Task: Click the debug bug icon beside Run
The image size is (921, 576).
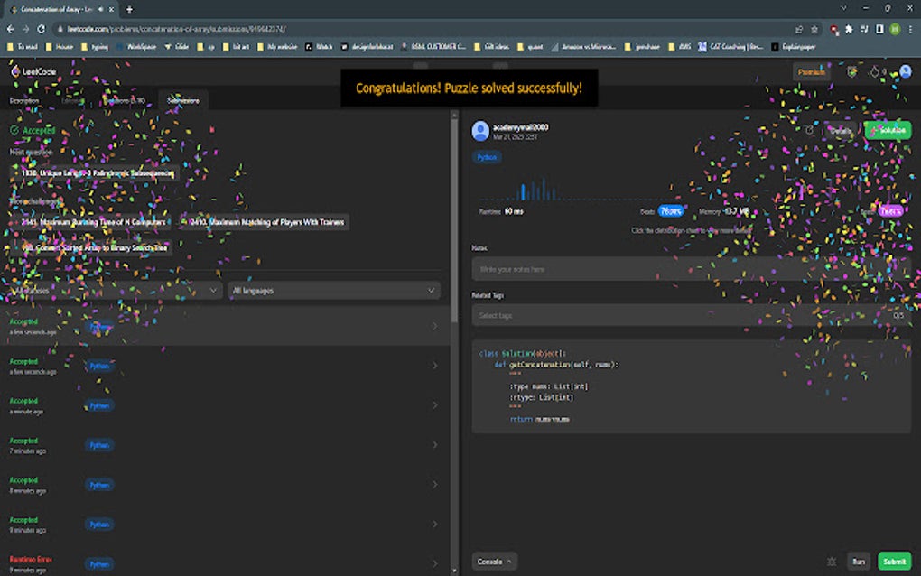Action: [x=831, y=562]
